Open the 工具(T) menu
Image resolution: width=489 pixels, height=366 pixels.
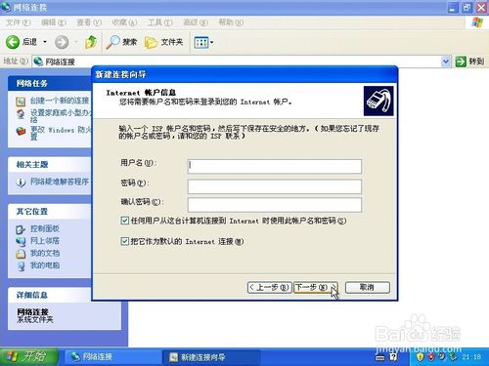click(x=159, y=22)
